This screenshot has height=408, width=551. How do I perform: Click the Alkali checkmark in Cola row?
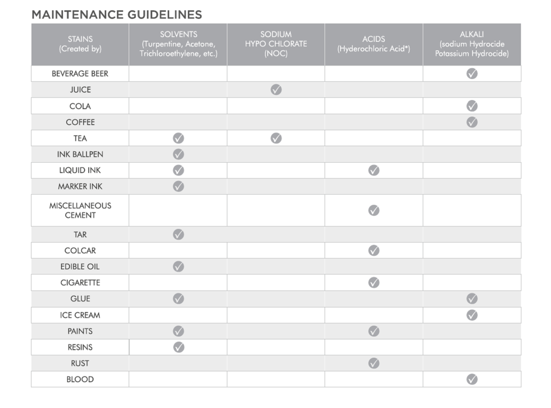tap(472, 106)
